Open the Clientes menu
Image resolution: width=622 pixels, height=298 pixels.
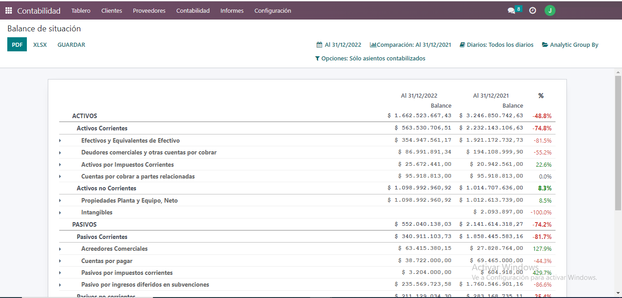click(x=112, y=10)
